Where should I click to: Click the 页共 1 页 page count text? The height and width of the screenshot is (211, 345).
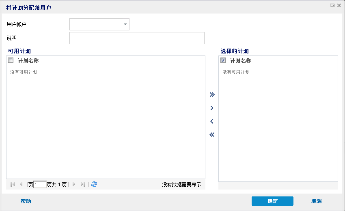[x=57, y=185]
